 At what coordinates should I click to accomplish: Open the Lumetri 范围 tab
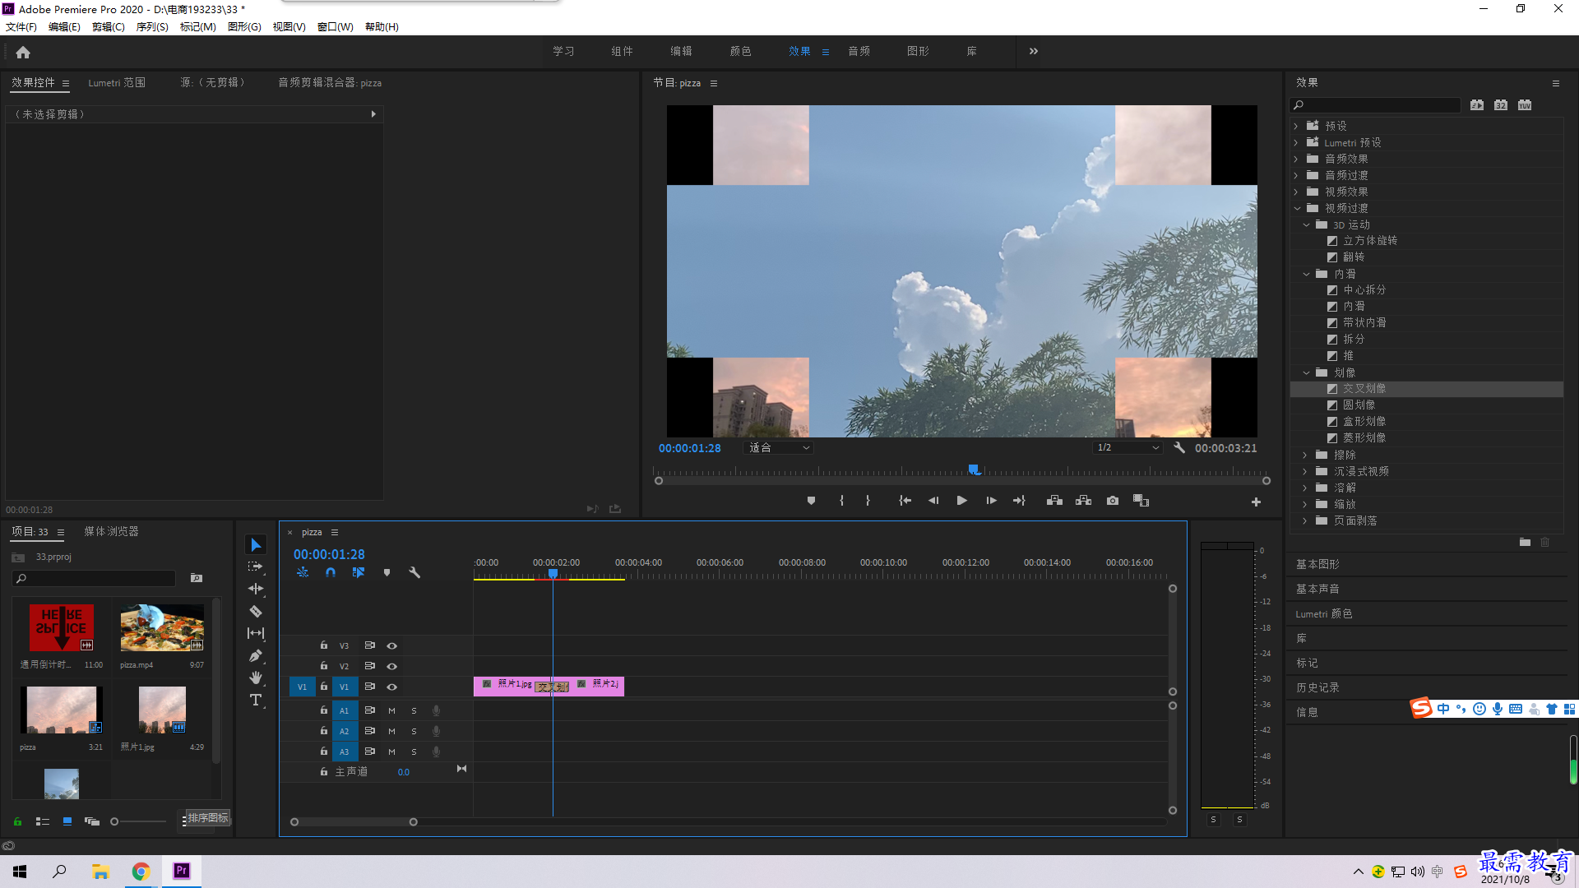click(117, 83)
